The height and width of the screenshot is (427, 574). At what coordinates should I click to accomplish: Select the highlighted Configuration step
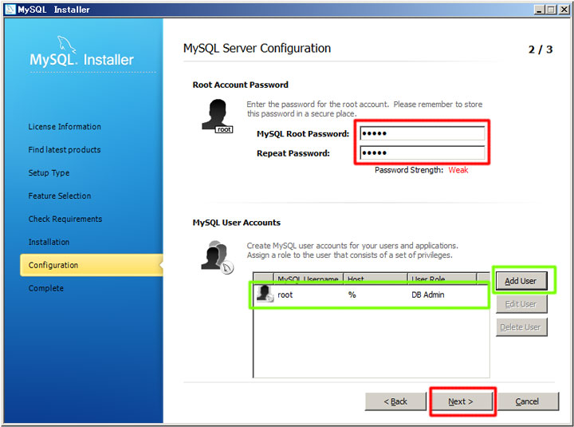(92, 265)
